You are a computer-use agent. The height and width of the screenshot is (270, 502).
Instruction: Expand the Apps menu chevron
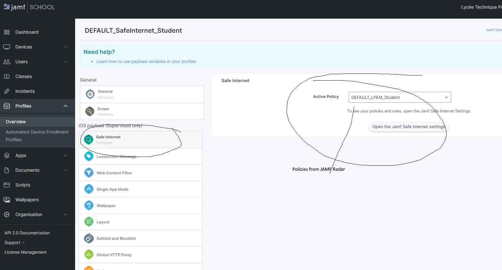[65, 155]
